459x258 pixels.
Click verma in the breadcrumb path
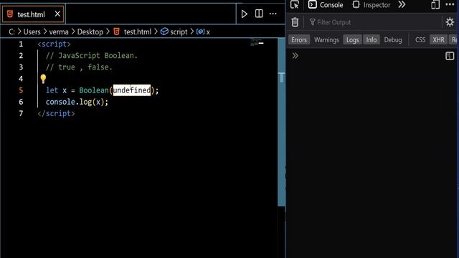click(x=59, y=32)
